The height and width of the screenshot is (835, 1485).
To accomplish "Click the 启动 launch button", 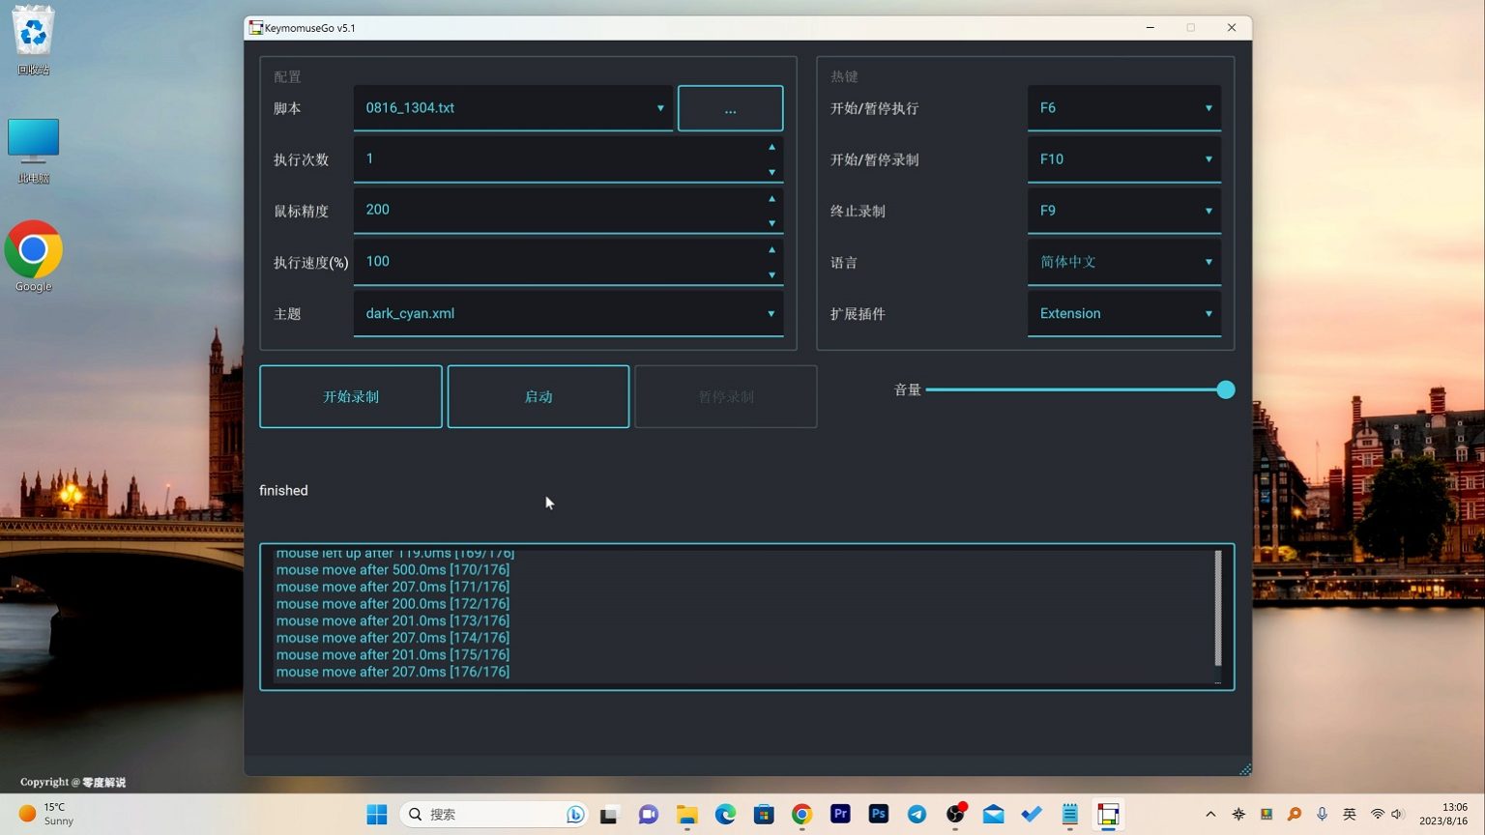I will click(539, 396).
